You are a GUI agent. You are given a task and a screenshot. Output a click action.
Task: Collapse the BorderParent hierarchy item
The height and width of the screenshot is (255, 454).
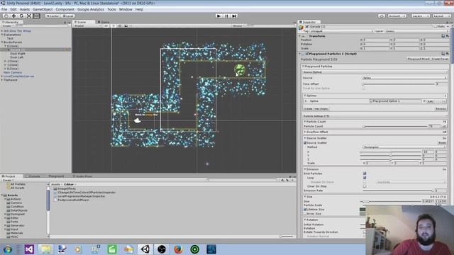[2, 42]
